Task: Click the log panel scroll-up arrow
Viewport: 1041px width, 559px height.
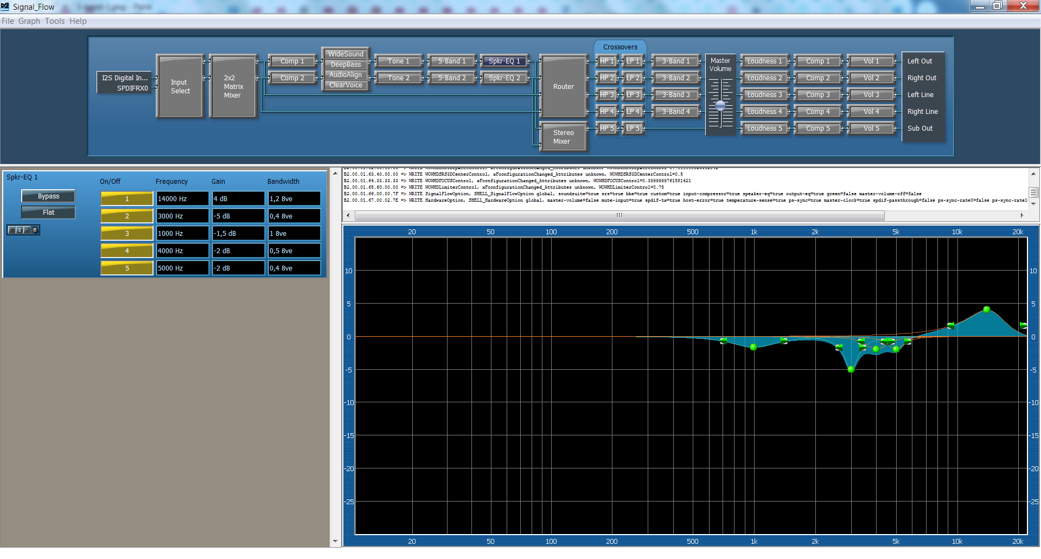Action: (1033, 174)
